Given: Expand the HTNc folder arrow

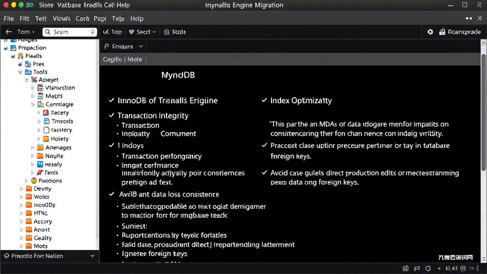Looking at the screenshot, I should click(21, 213).
